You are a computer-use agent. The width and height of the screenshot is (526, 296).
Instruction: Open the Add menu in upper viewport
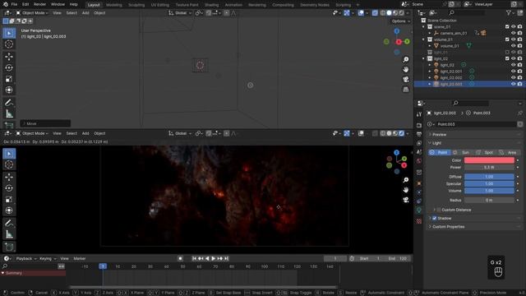point(85,13)
